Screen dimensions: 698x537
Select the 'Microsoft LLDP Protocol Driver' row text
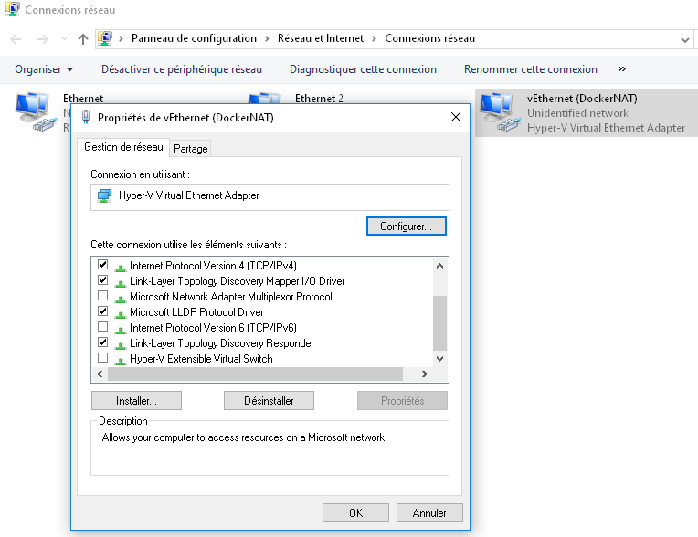[x=196, y=312]
